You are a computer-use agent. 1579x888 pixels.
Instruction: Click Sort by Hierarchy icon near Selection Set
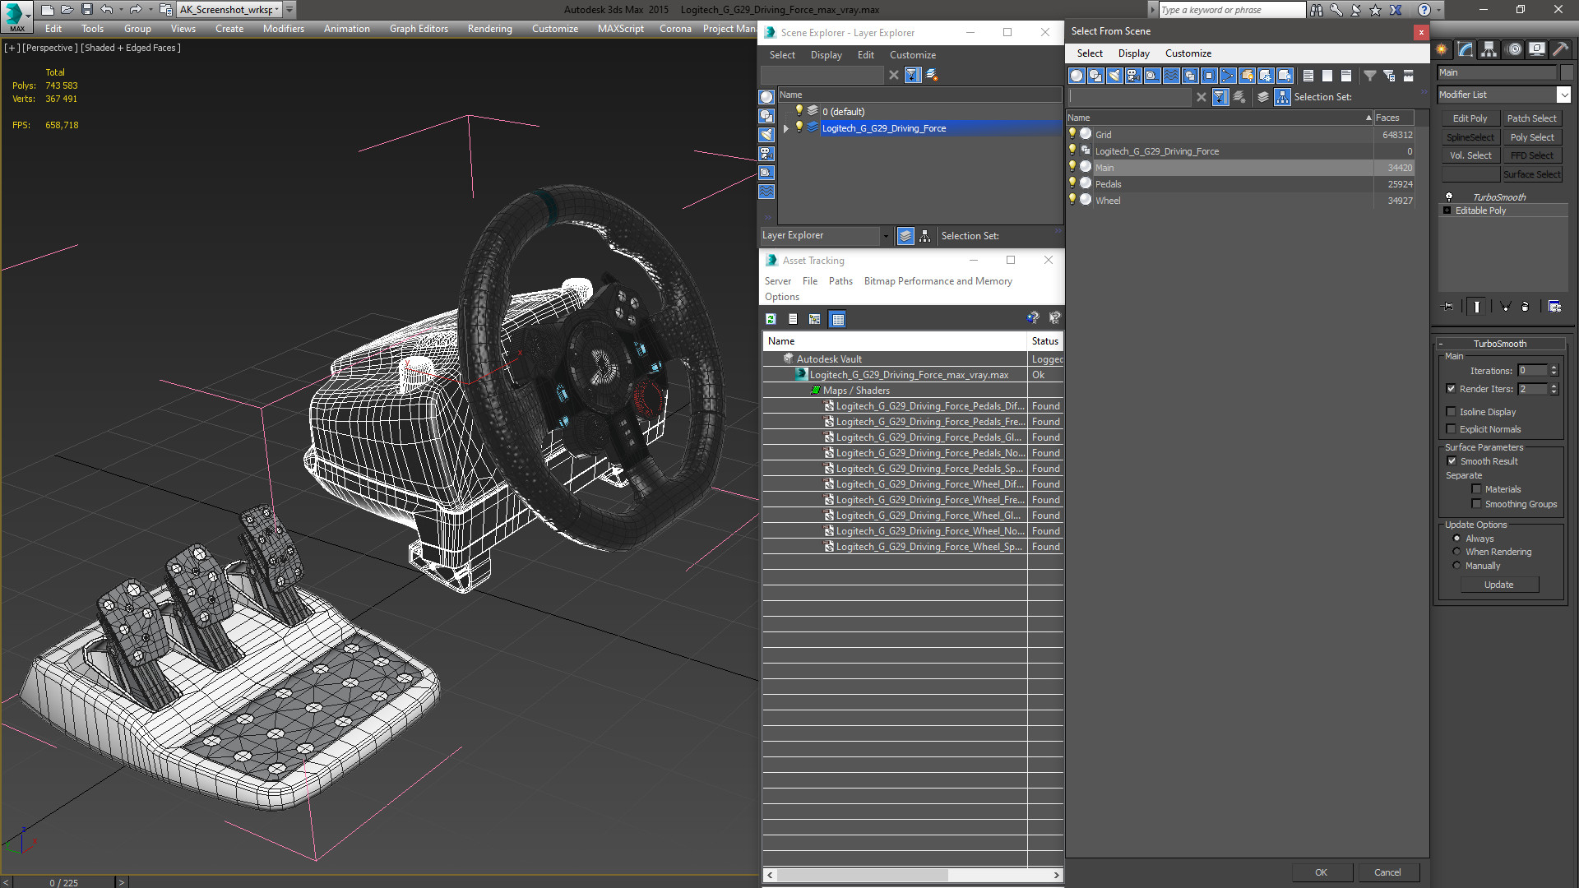1282,97
